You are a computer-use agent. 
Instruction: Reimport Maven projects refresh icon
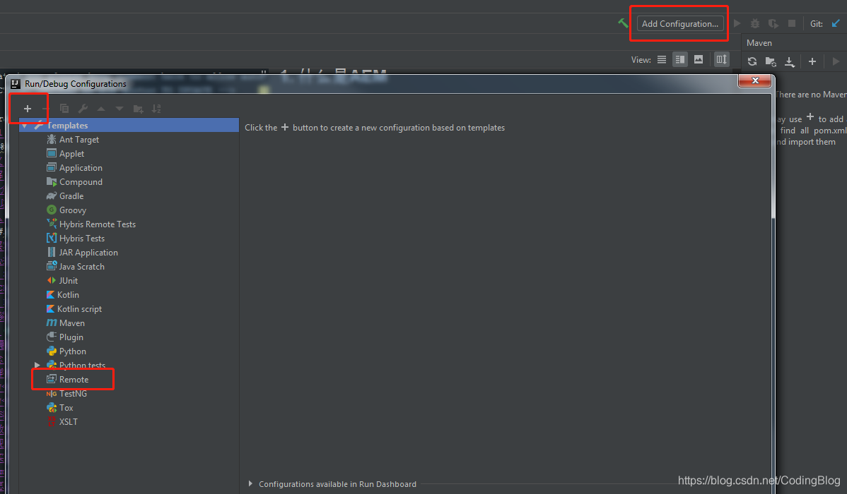coord(752,61)
